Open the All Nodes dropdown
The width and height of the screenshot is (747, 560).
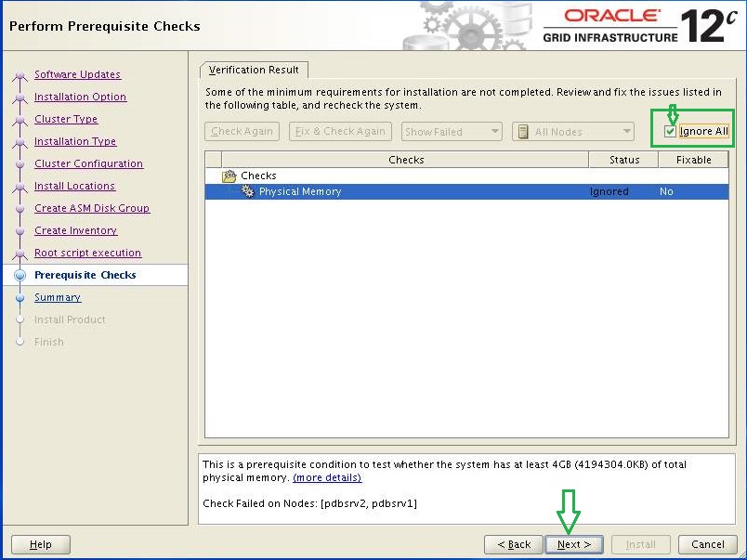point(573,132)
